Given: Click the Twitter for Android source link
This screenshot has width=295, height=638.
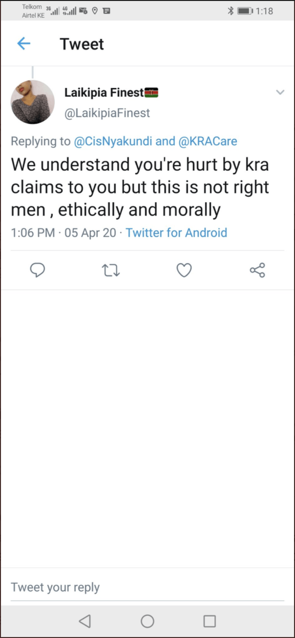Looking at the screenshot, I should pyautogui.click(x=176, y=232).
